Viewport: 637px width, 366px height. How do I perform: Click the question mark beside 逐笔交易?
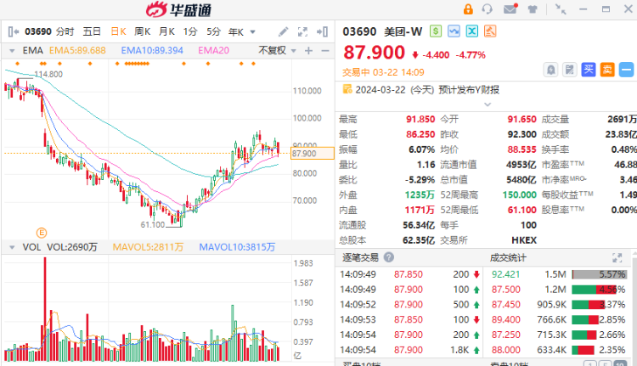click(389, 257)
